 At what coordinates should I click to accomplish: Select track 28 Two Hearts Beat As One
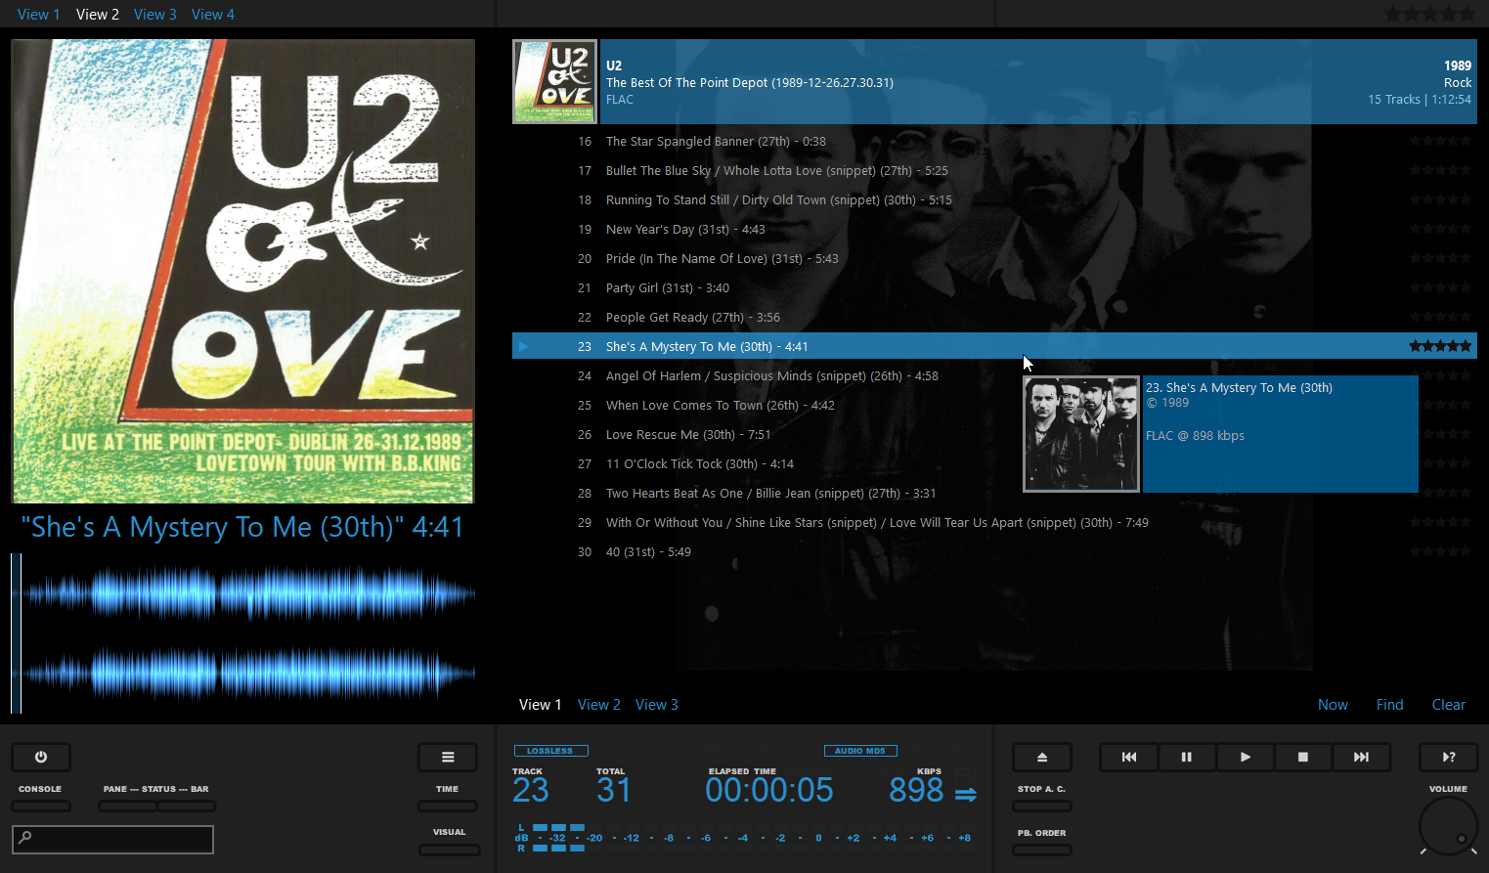994,493
